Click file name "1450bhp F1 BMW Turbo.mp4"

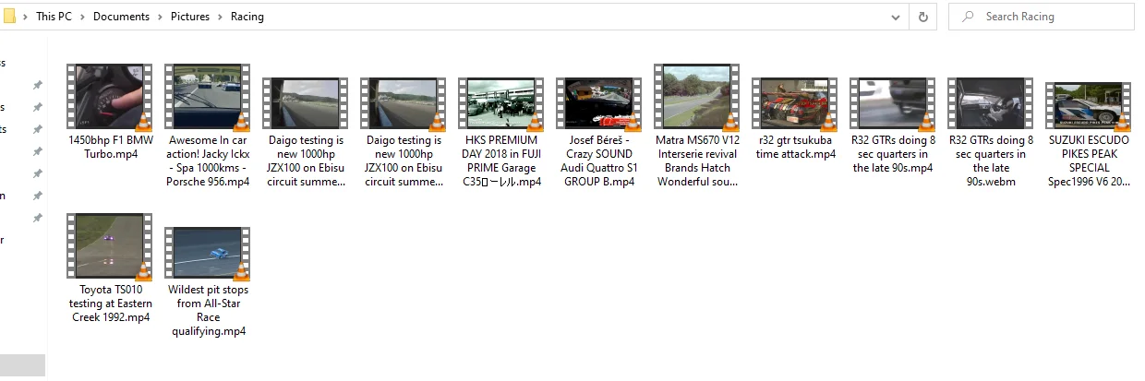point(111,147)
